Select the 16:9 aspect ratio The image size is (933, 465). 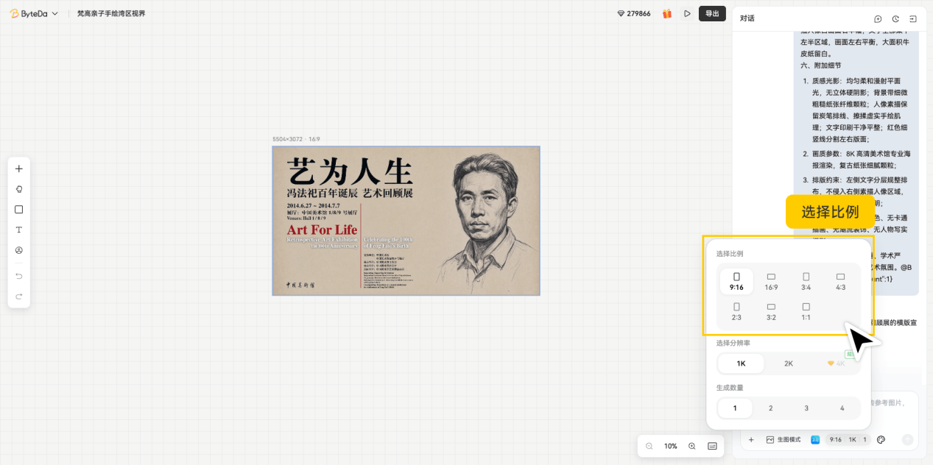(x=771, y=281)
